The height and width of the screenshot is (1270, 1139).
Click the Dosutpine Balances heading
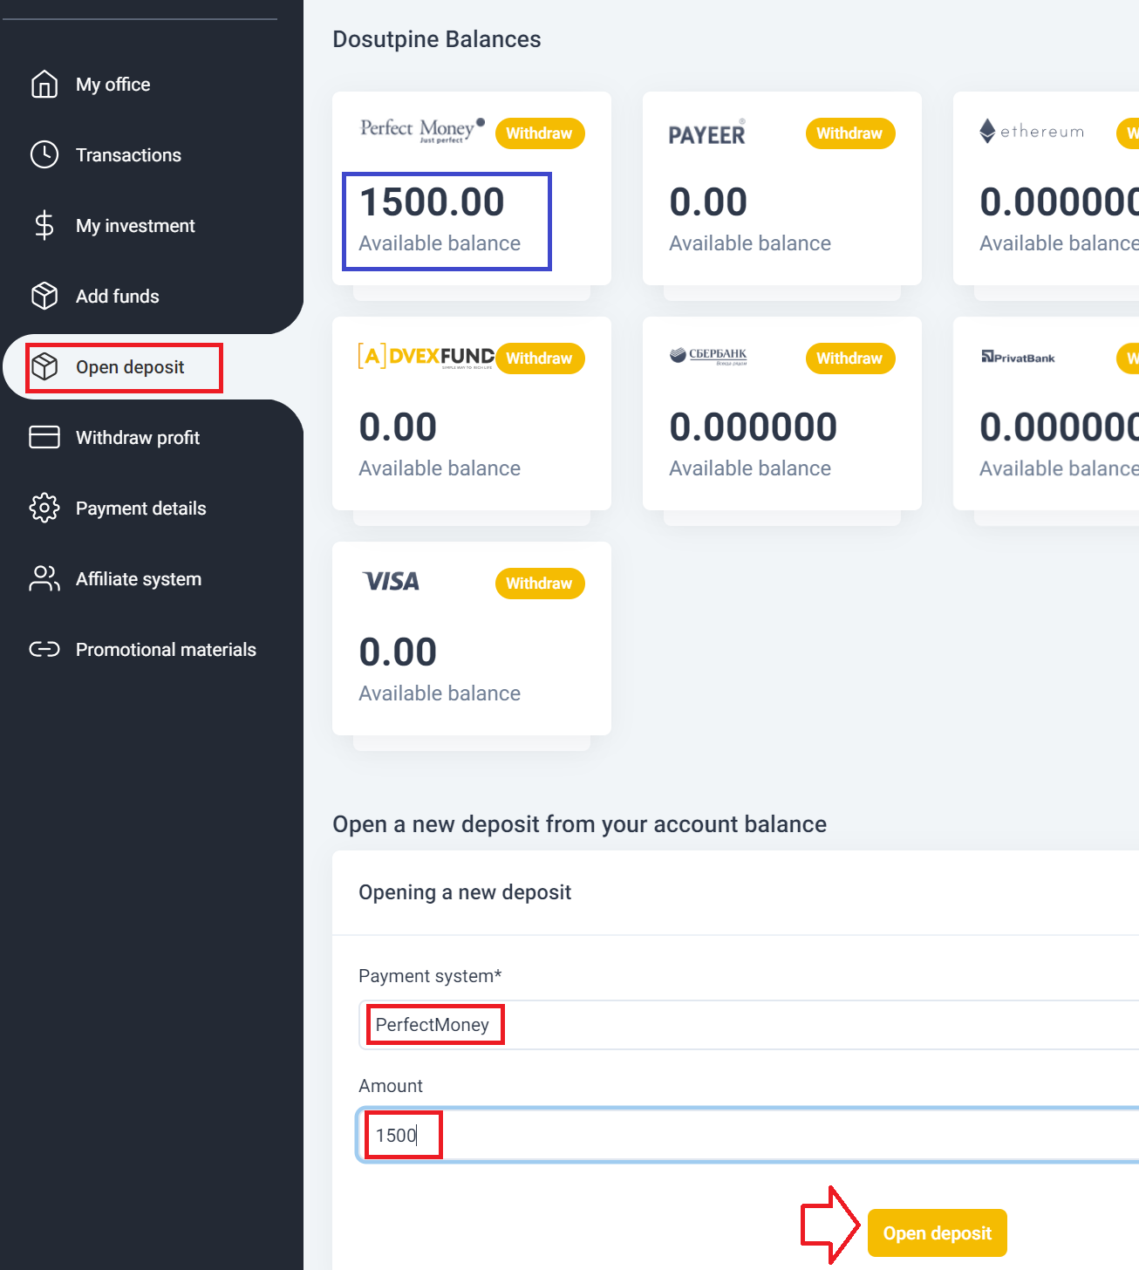[437, 39]
